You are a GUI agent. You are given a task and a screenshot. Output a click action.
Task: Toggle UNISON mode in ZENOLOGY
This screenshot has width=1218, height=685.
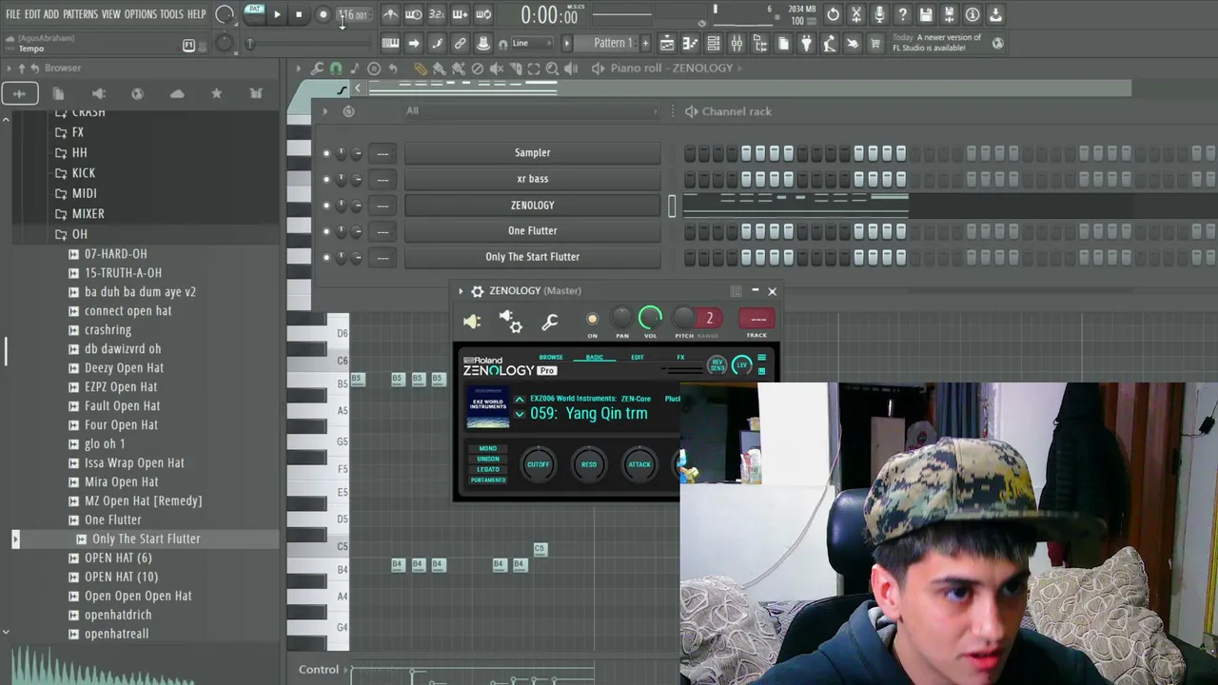(488, 459)
